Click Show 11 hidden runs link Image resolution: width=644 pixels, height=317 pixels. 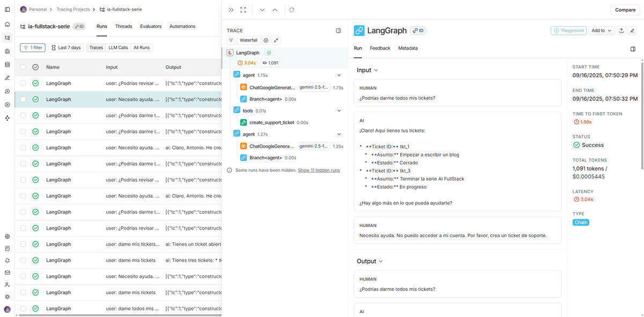click(x=319, y=170)
